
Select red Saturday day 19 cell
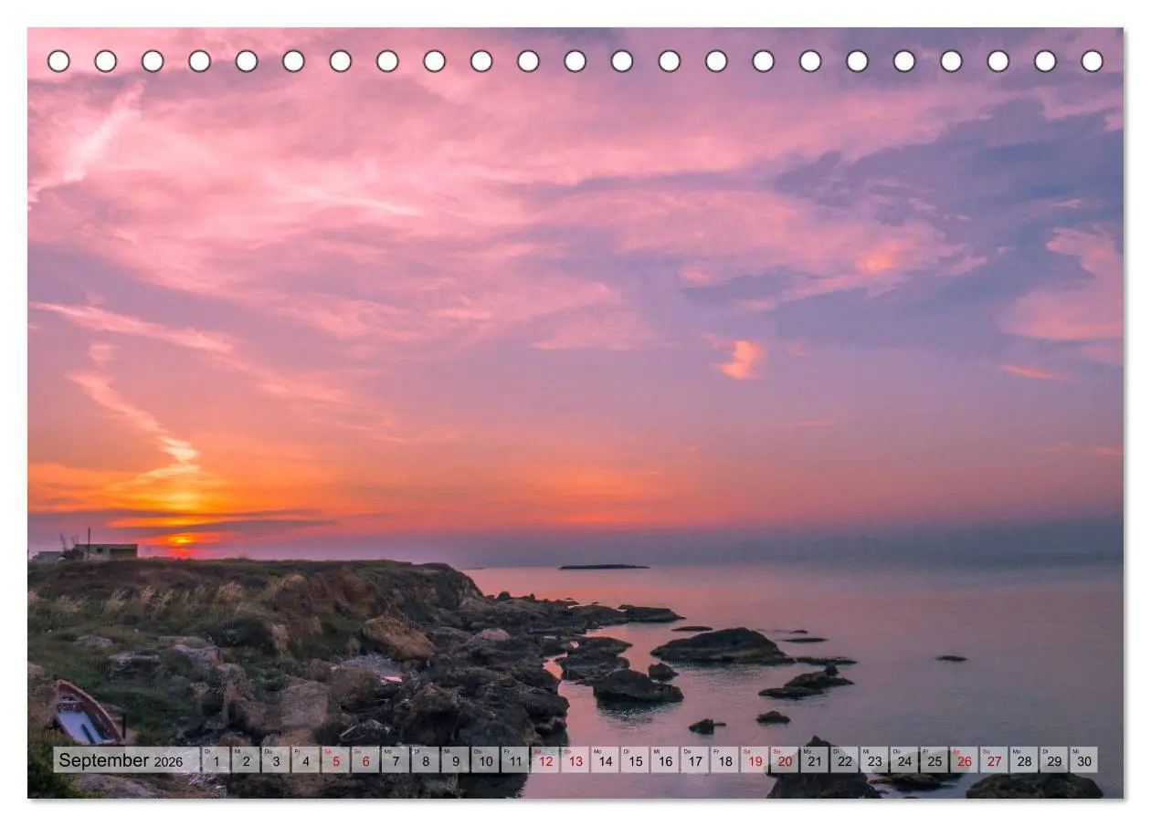(755, 760)
